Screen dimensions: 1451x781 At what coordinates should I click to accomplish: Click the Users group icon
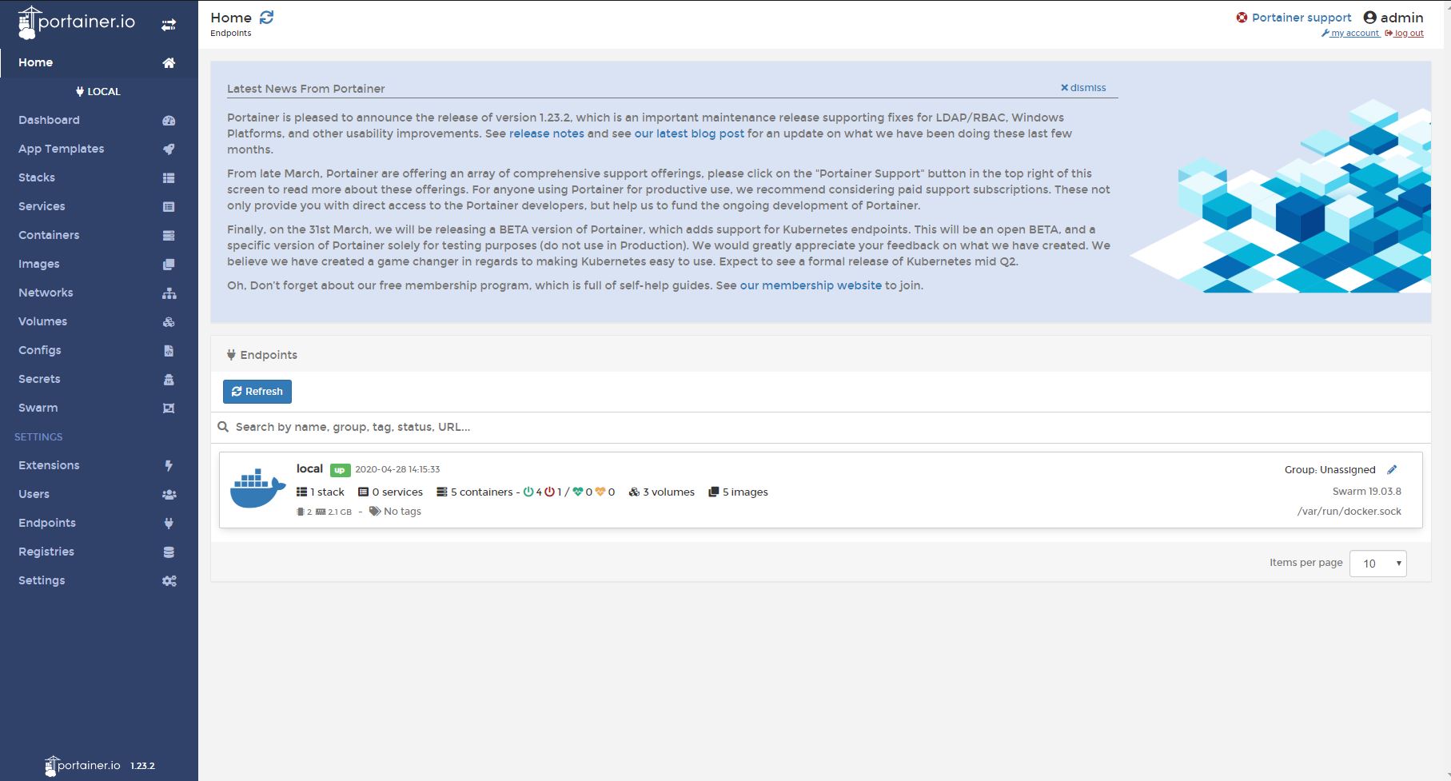169,494
